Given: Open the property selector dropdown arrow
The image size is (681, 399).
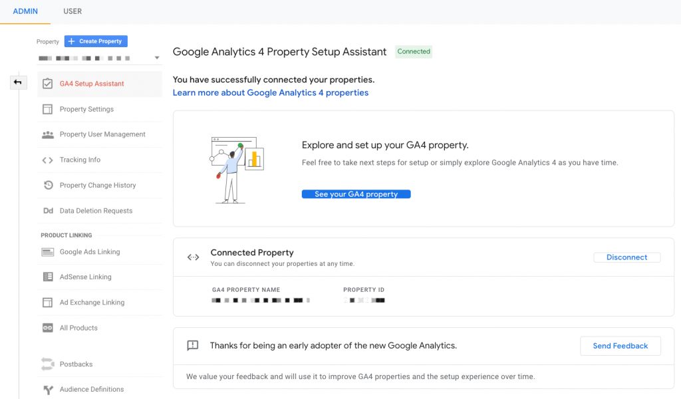Looking at the screenshot, I should click(x=156, y=58).
